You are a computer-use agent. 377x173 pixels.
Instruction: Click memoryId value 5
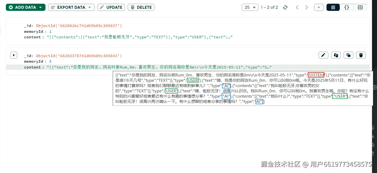pos(50,61)
